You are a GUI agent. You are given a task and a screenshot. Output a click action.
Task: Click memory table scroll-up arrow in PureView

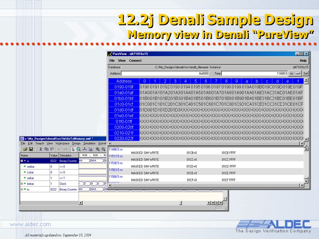(x=306, y=80)
